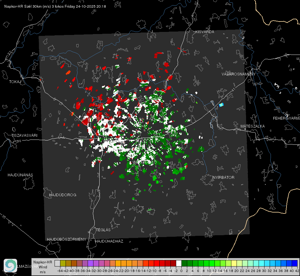Click the isolated cyan radar echo near road 41
Viewport: 300px width, 276px height.
(221, 105)
